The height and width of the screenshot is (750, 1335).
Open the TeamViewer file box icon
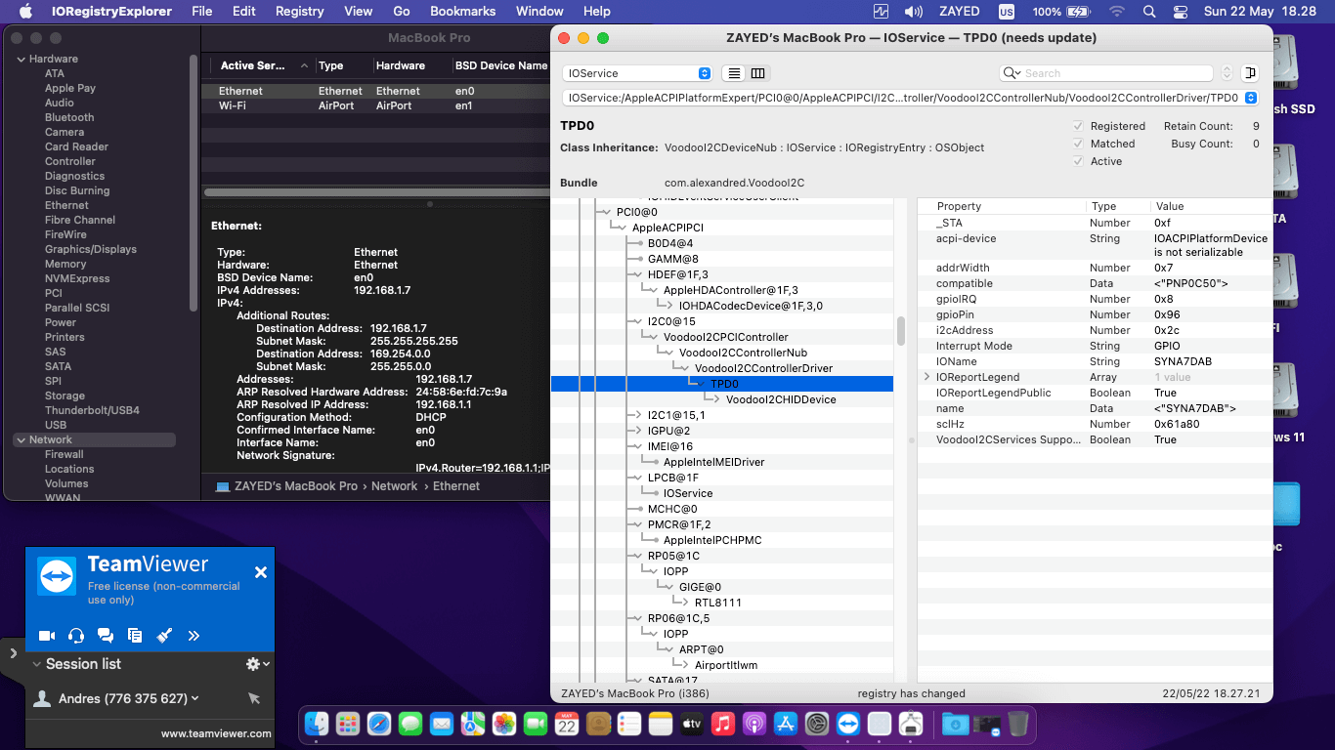click(135, 636)
